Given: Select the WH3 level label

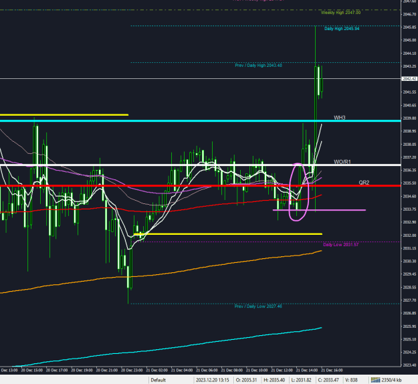Looking at the screenshot, I should pos(339,118).
